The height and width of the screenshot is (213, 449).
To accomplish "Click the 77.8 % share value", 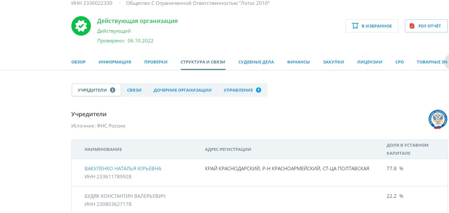I will click(x=395, y=168).
